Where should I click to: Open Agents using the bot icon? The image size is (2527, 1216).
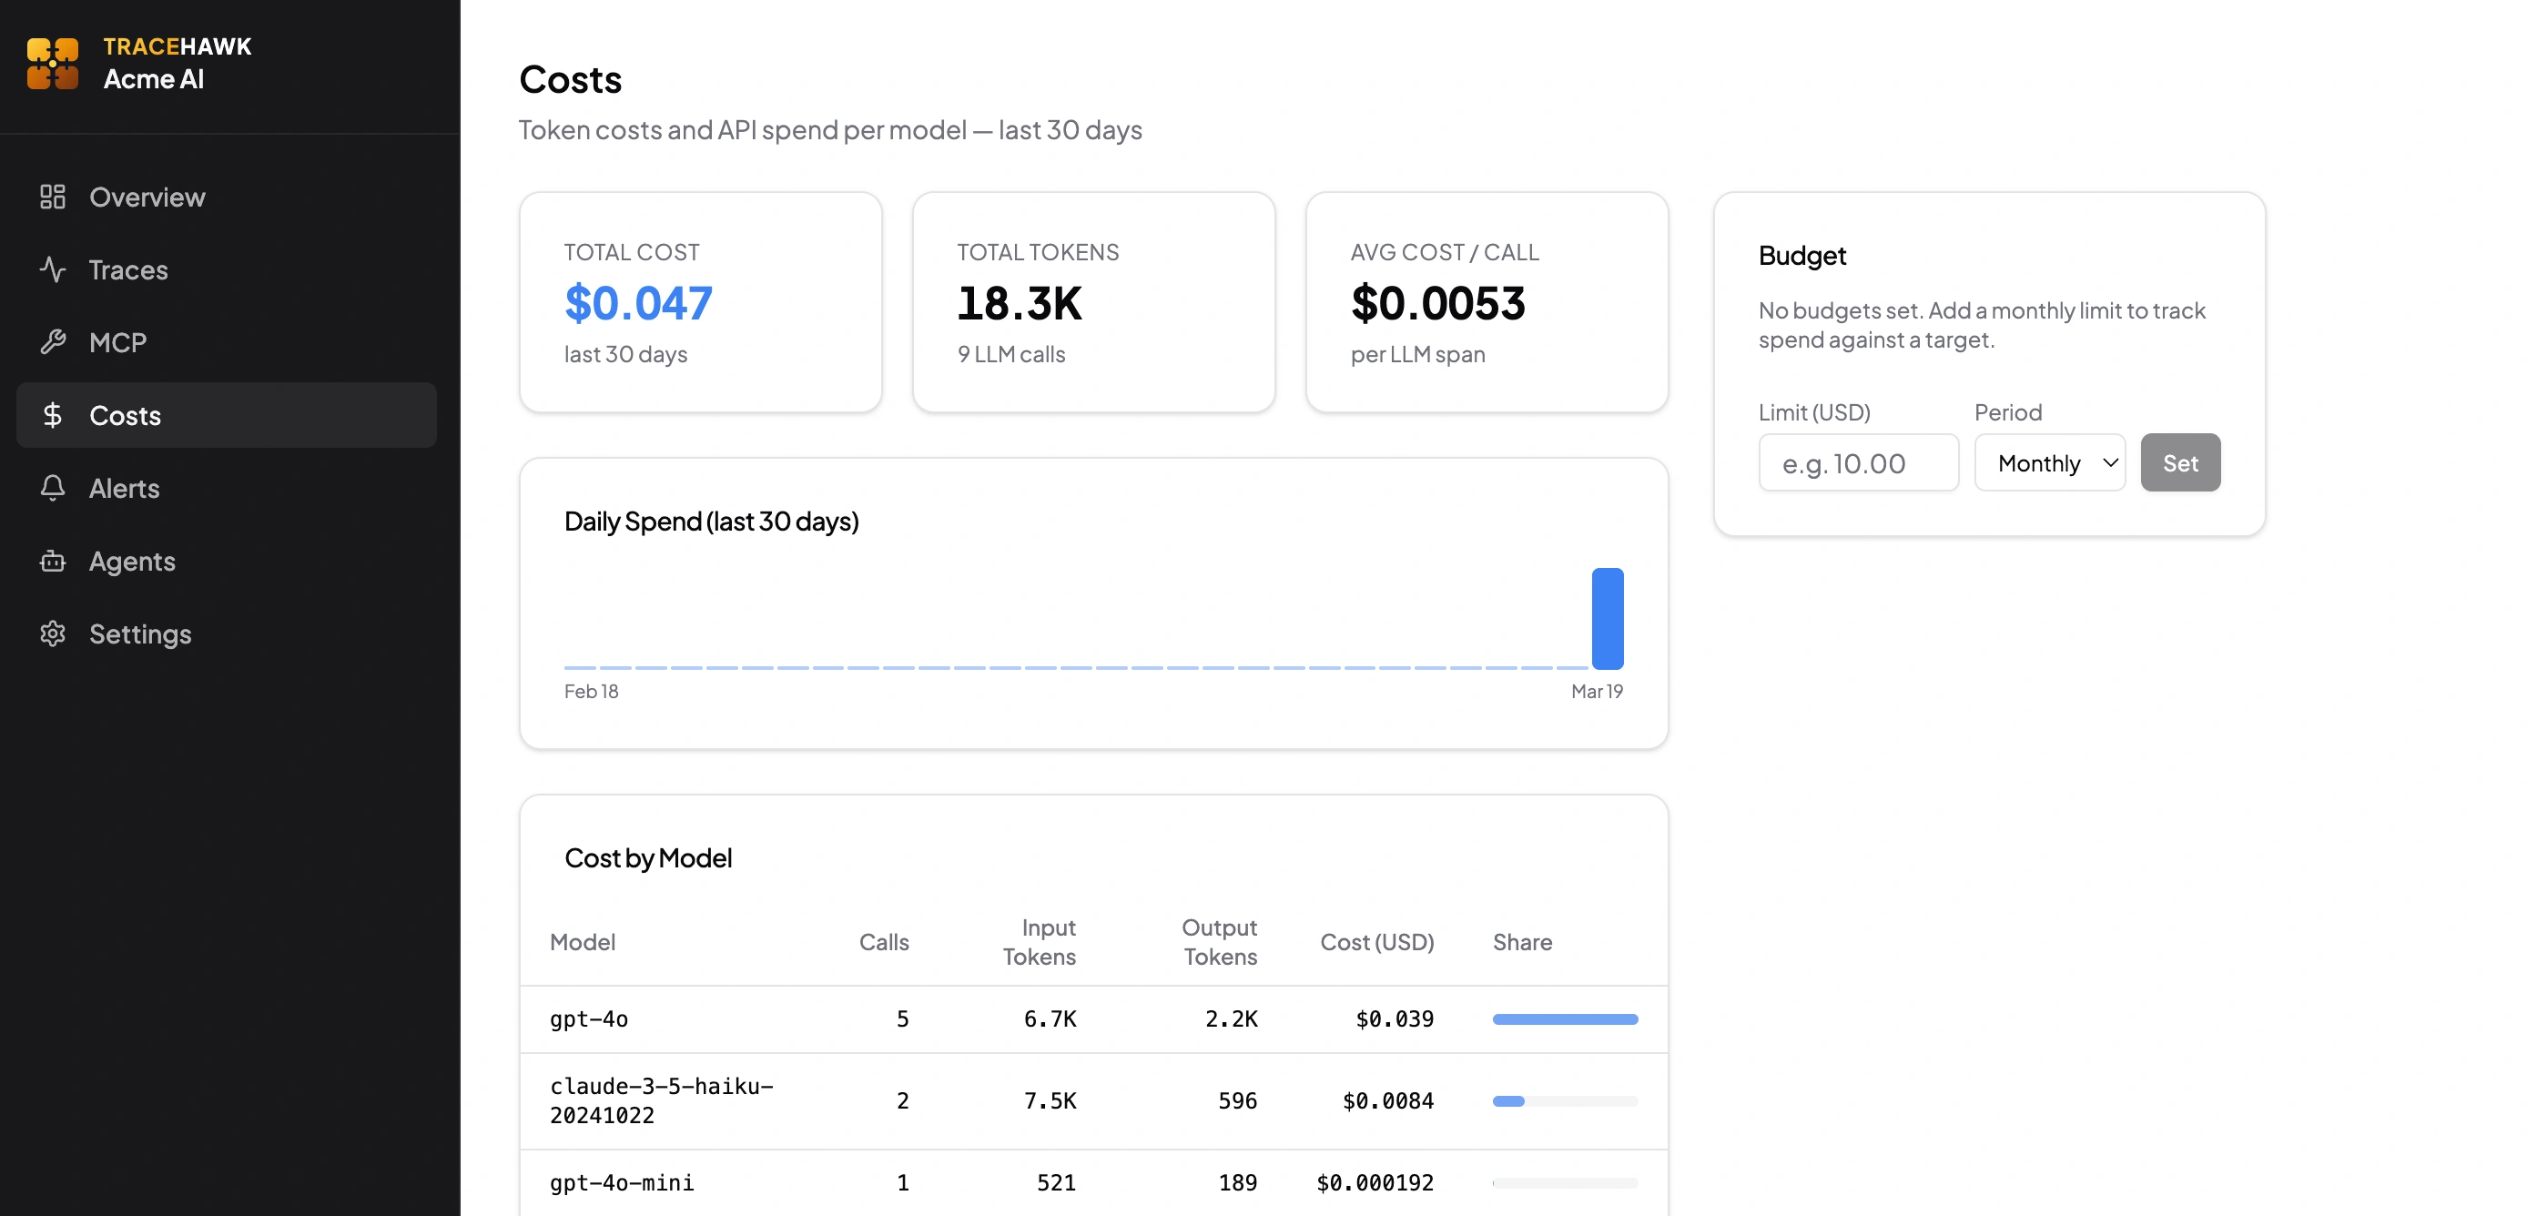click(53, 561)
